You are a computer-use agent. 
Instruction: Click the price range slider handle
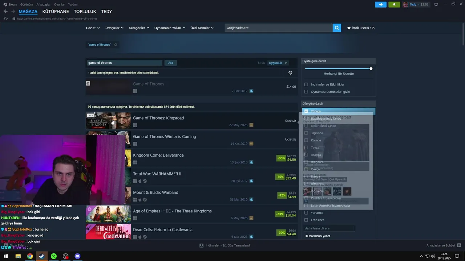(x=371, y=69)
